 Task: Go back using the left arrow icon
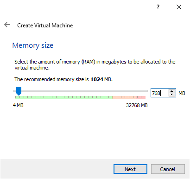[7, 25]
